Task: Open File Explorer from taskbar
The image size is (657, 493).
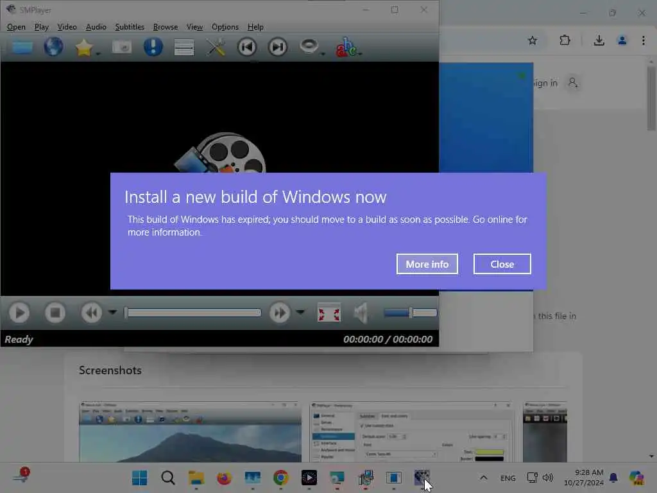Action: [196, 478]
